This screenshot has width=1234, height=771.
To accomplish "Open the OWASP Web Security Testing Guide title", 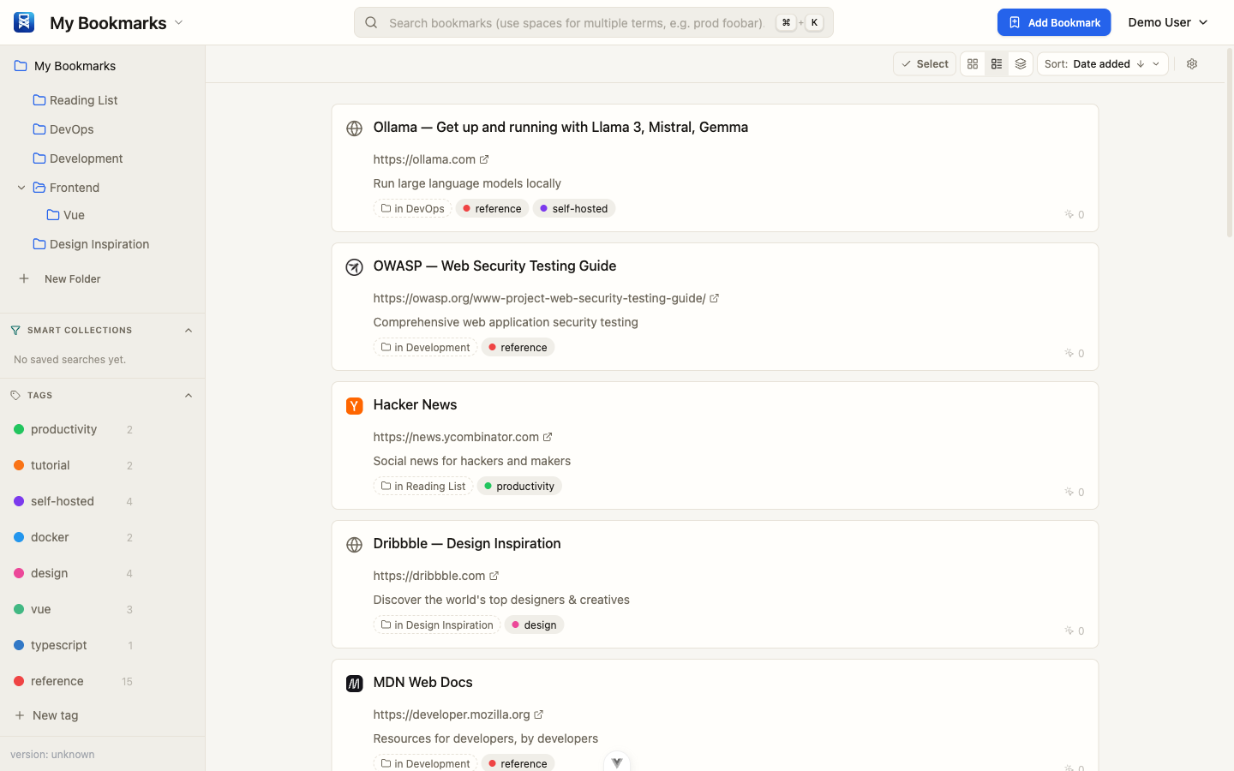I will point(494,266).
